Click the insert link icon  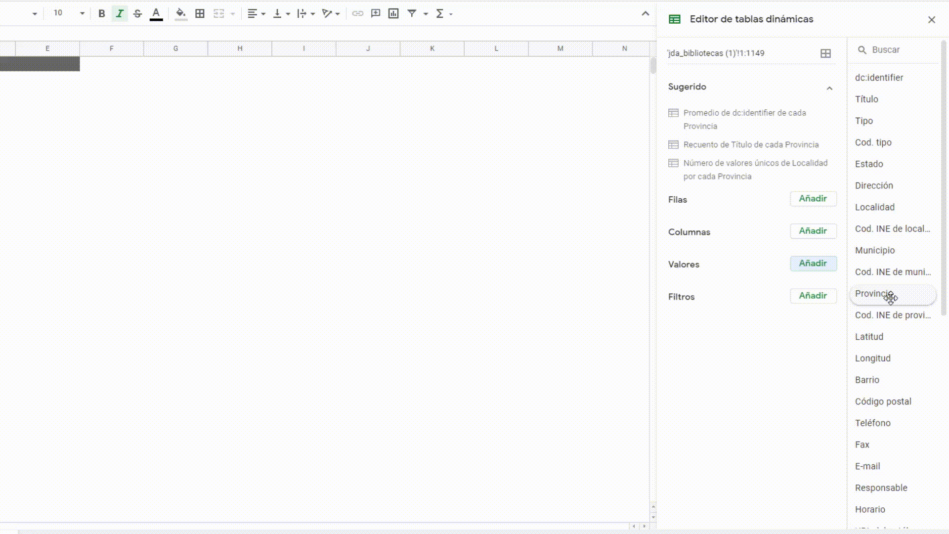pos(357,14)
